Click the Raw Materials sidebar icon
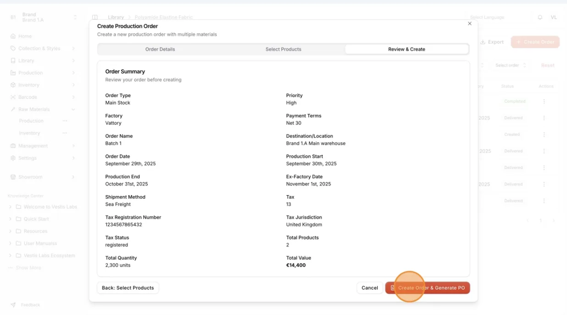 13,109
